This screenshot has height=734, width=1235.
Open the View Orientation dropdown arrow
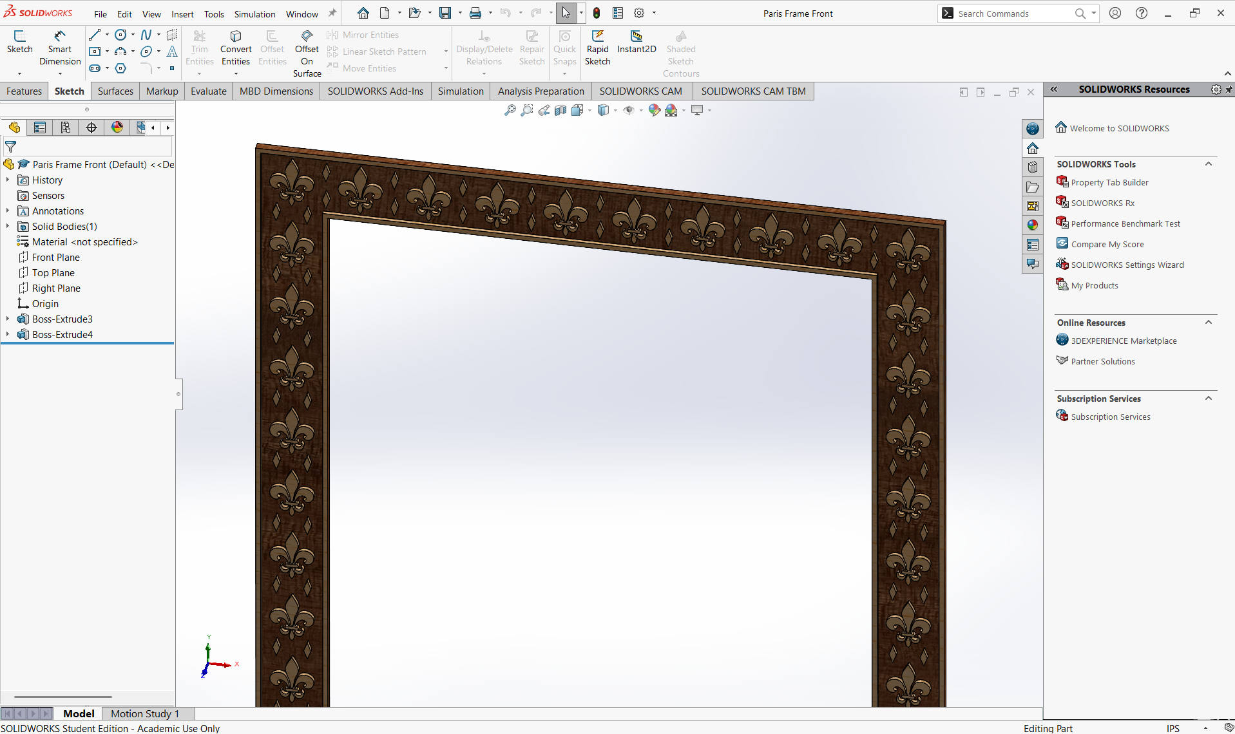589,110
